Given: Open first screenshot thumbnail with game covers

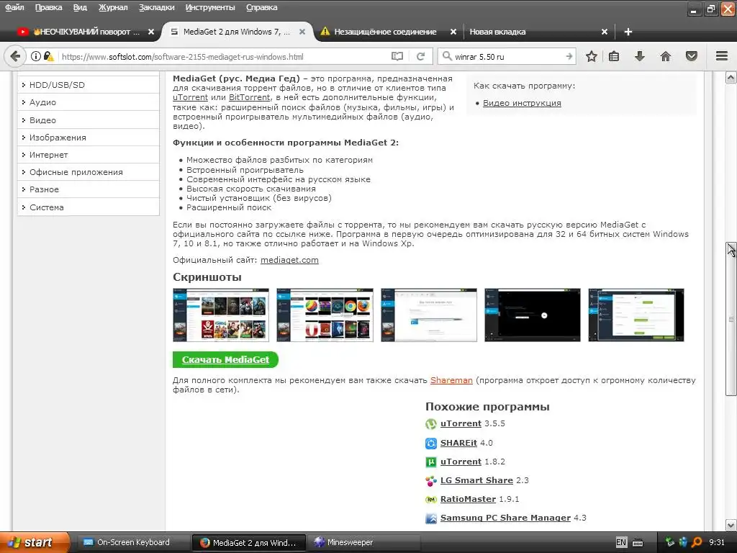Looking at the screenshot, I should click(221, 315).
